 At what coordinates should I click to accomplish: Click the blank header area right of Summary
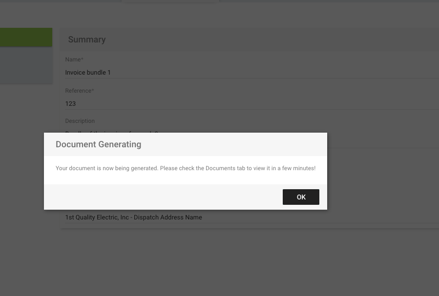(x=269, y=39)
